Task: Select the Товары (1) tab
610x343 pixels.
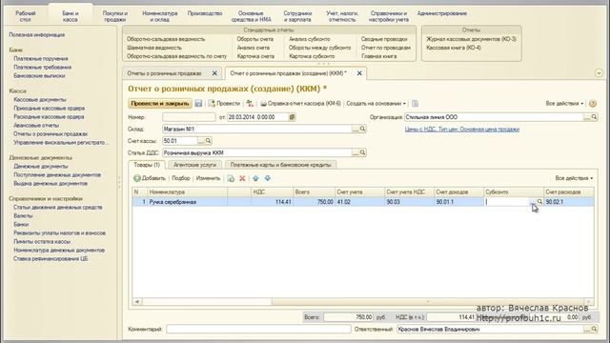Action: (147, 165)
